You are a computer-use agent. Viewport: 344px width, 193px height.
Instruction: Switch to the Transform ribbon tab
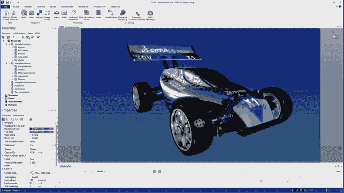click(x=67, y=6)
